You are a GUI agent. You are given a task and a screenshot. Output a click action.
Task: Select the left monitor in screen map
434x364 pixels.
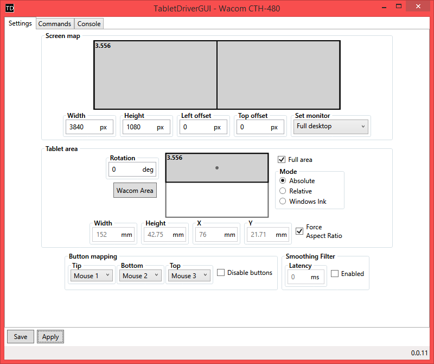click(x=155, y=75)
